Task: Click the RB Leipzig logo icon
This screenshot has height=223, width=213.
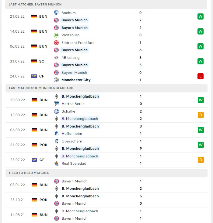Action: point(56,58)
